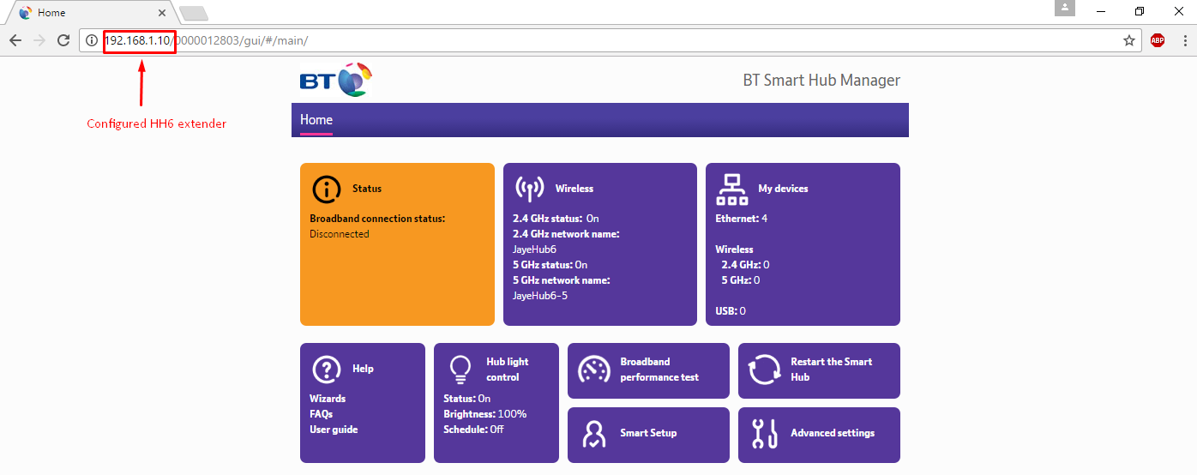
Task: Click the address bar URL field
Action: click(x=600, y=40)
